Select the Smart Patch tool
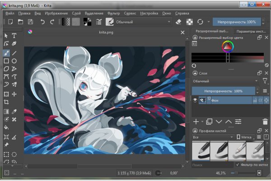Viewport: 271px width, 181px height. pos(14,119)
